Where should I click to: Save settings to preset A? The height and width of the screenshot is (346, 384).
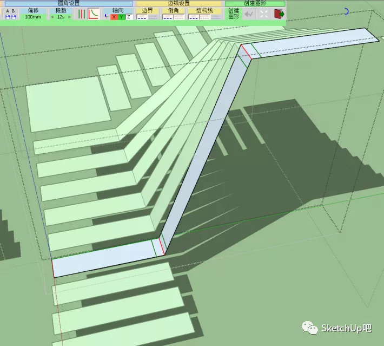coord(8,17)
